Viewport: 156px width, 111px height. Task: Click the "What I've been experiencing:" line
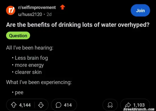[39, 82]
